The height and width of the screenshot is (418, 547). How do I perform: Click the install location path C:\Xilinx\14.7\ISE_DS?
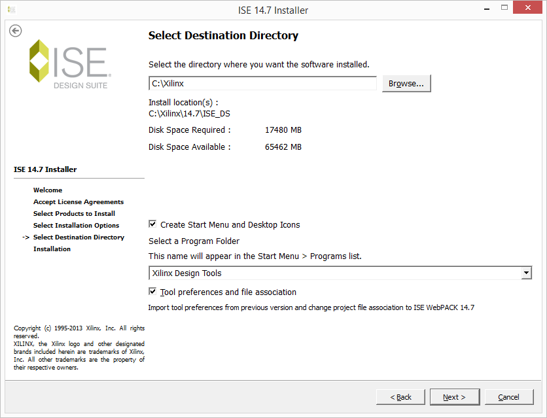[x=190, y=114]
